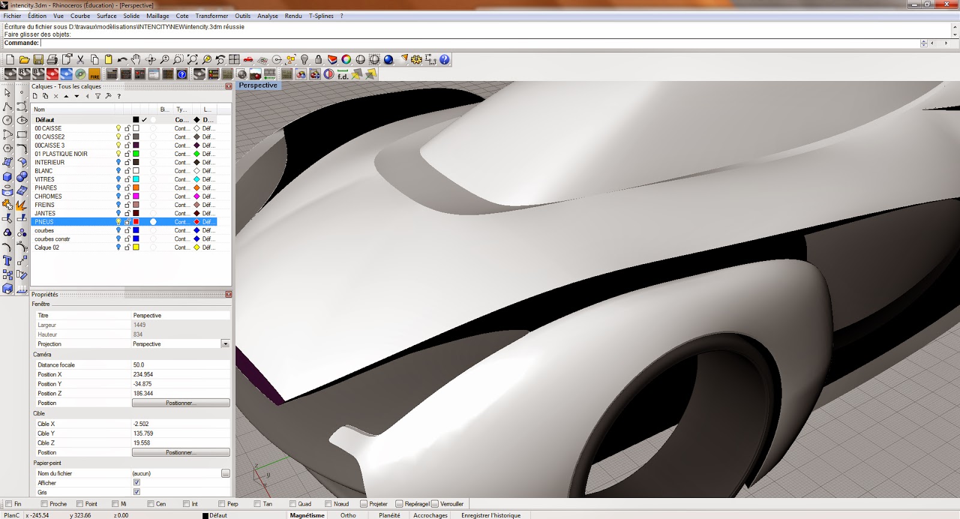
Task: Click the New file icon
Action: 10,59
